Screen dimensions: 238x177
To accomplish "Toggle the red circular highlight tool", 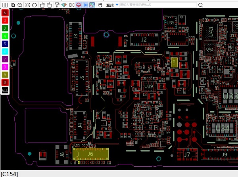I will click(78, 5).
